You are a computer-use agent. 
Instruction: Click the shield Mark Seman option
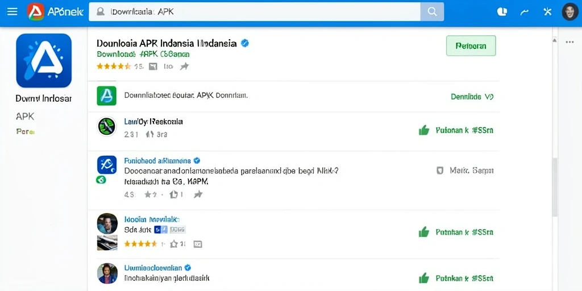[465, 171]
